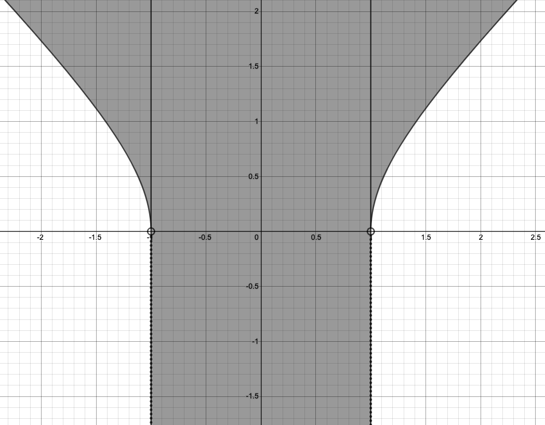Screen dimensions: 545x425
Task: Click the y-axis tick label 0.5
Action: coord(252,176)
